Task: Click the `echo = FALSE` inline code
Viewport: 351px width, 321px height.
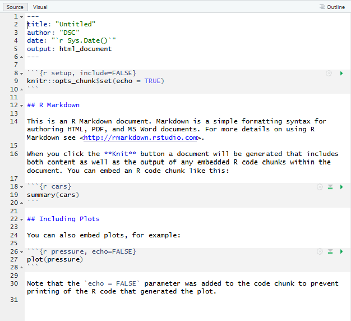Action: [112, 283]
